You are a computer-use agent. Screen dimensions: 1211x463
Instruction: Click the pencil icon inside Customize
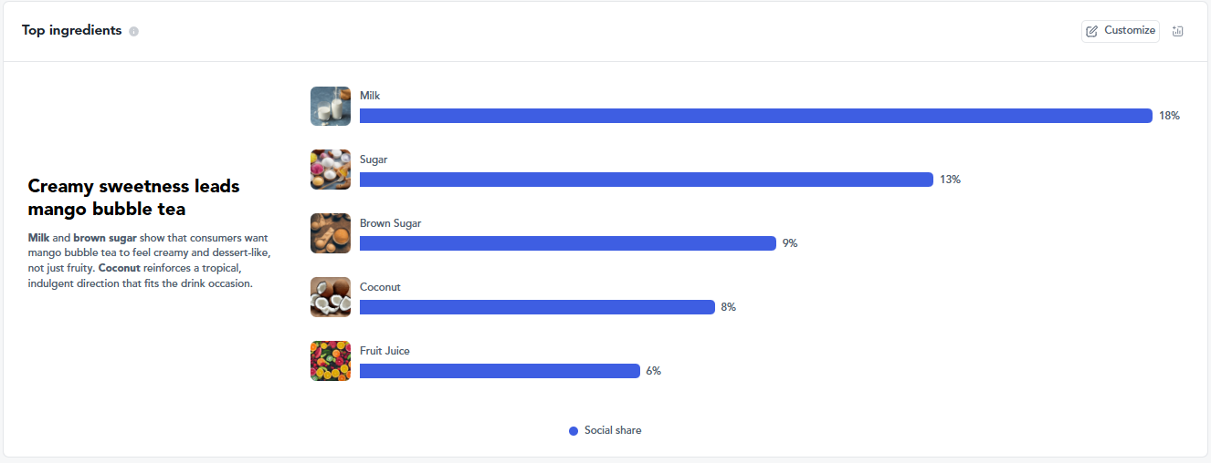[1092, 31]
